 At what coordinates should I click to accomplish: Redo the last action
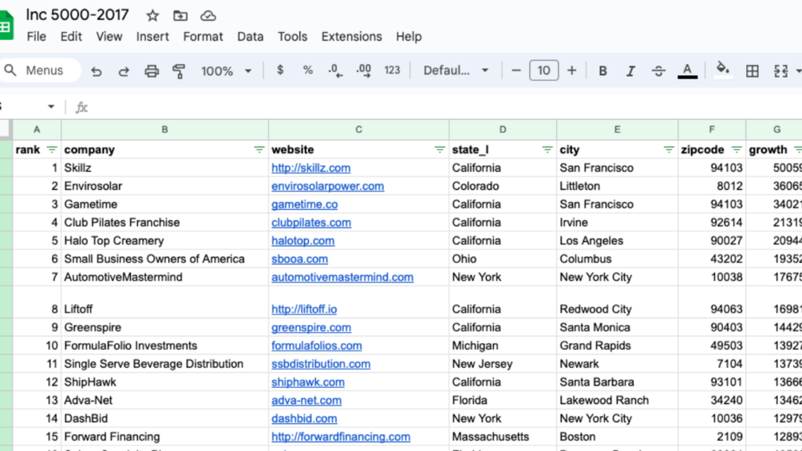point(124,71)
